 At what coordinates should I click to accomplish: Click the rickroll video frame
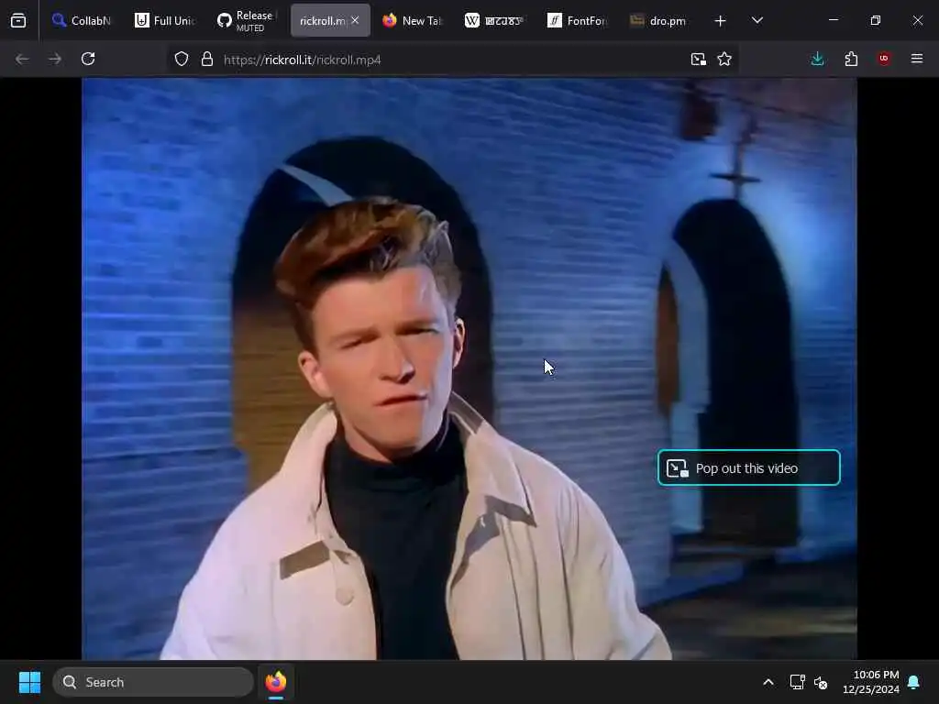469,368
